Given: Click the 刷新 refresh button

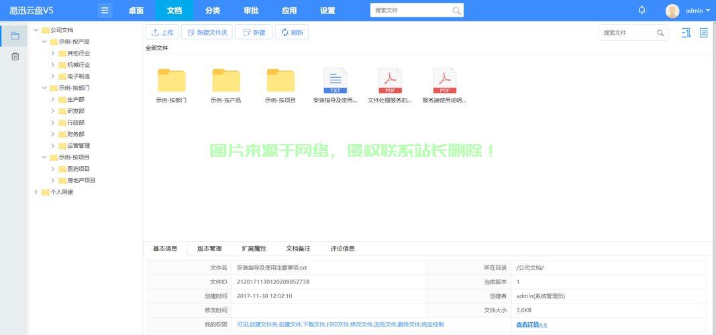Looking at the screenshot, I should [292, 32].
